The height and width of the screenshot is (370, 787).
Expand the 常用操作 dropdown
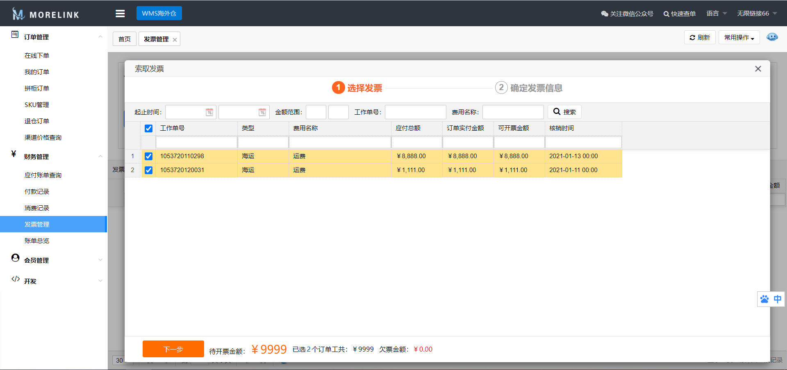click(739, 38)
